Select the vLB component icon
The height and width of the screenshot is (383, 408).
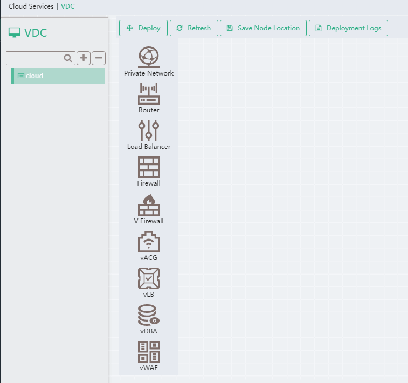tap(149, 278)
